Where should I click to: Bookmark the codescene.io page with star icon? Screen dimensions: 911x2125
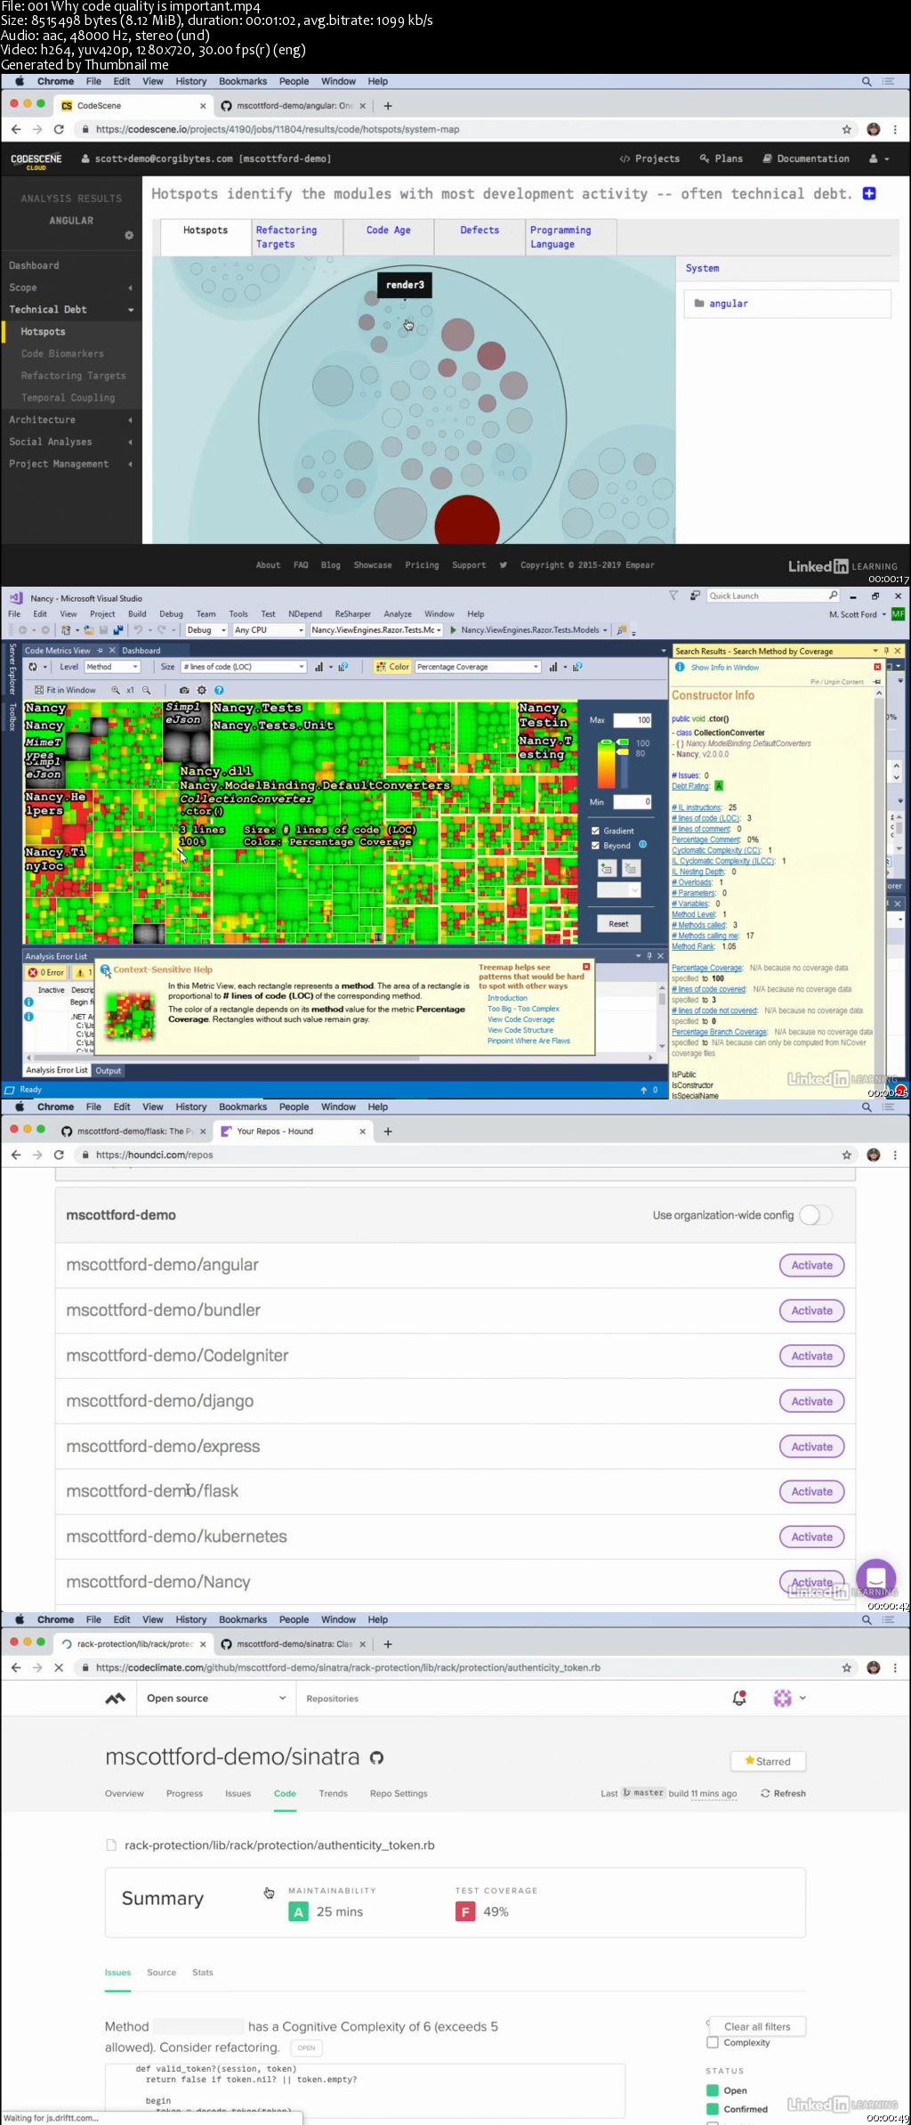pyautogui.click(x=846, y=129)
